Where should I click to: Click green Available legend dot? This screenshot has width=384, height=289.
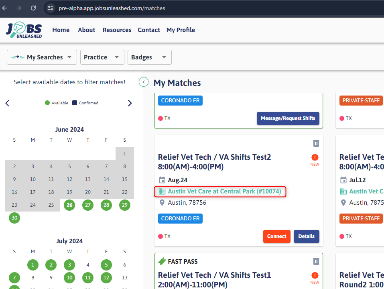click(x=47, y=103)
